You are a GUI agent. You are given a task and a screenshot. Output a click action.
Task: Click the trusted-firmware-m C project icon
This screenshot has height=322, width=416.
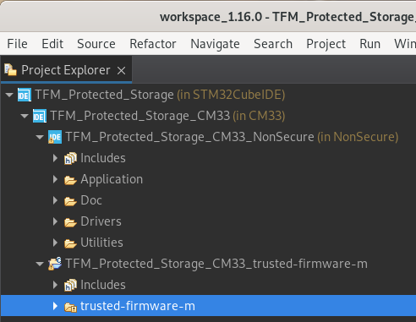[55, 264]
